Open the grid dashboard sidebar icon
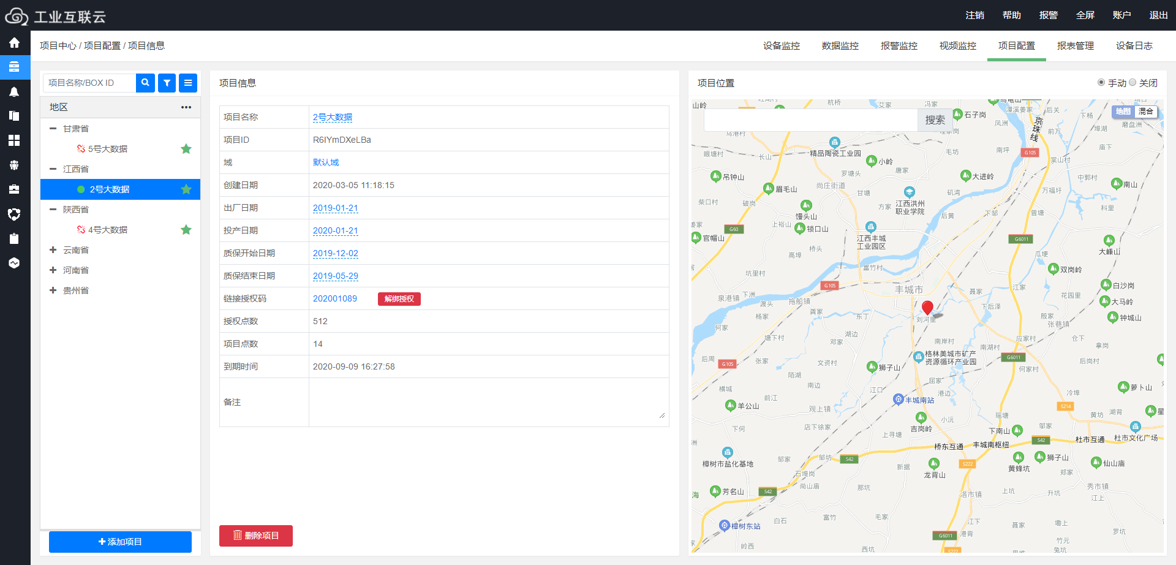Viewport: 1176px width, 565px height. point(14,140)
